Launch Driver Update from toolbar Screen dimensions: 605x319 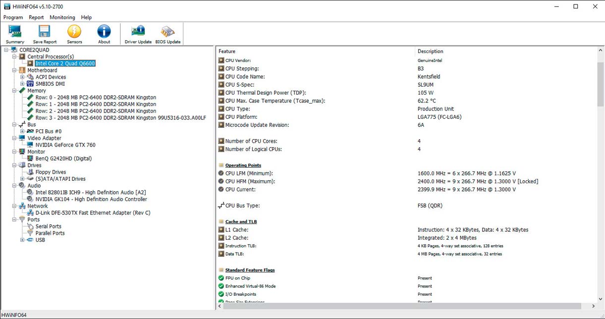coord(138,31)
